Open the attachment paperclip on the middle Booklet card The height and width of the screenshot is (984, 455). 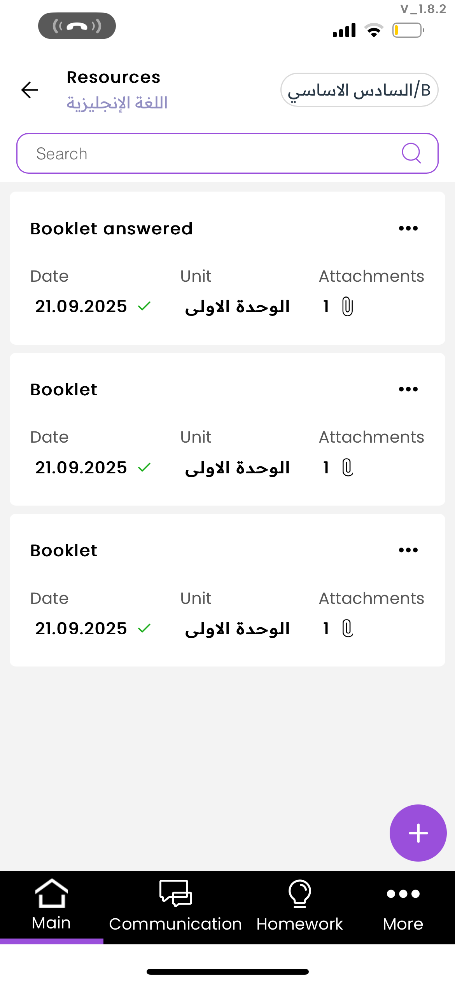[x=348, y=468]
